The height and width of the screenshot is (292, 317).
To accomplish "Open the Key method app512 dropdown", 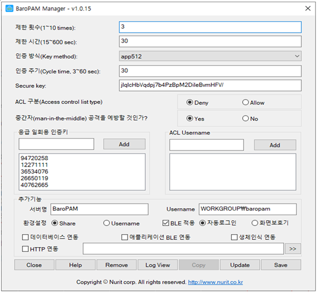I will 210,56.
